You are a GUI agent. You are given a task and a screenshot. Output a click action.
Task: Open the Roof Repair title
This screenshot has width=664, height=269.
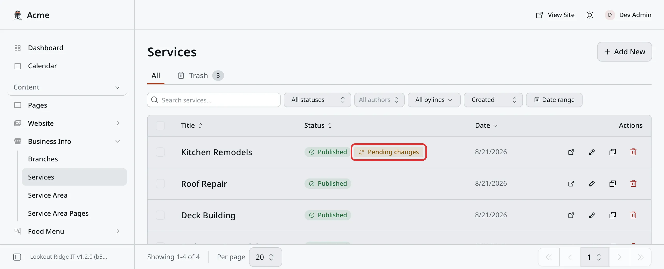[204, 184]
